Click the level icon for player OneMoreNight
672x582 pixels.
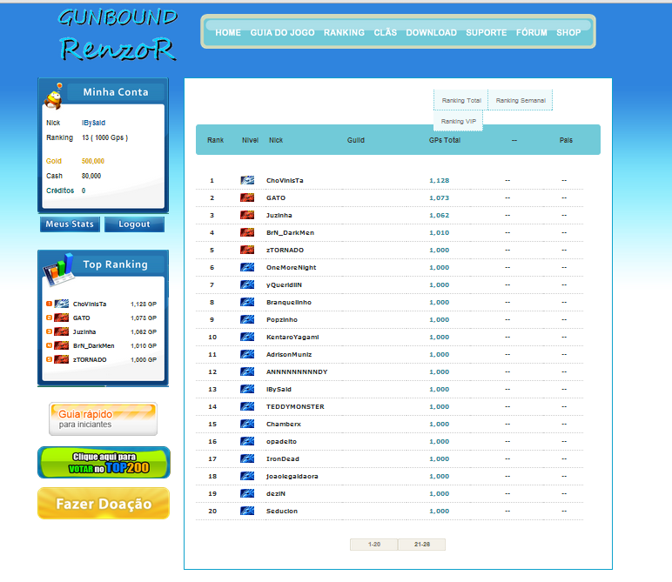pos(247,267)
